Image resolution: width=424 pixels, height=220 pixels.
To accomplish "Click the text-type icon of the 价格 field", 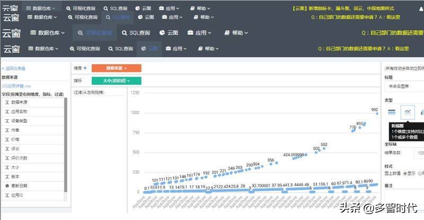I will (7, 139).
